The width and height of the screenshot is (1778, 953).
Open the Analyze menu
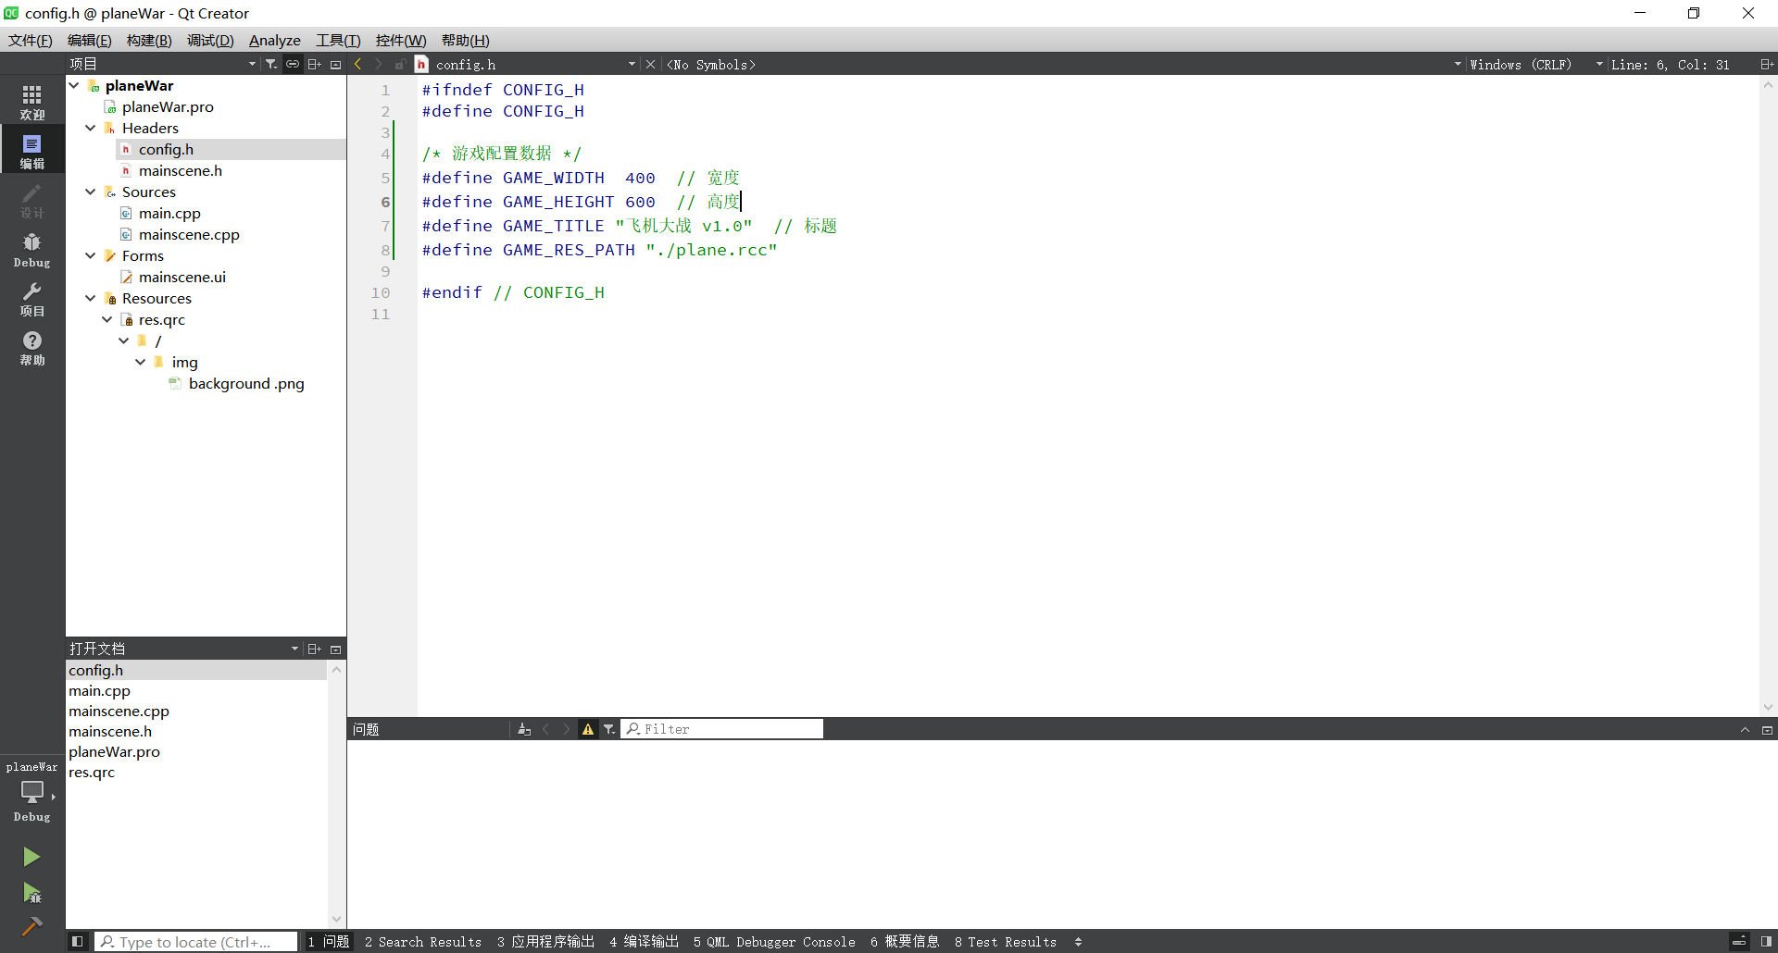274,40
